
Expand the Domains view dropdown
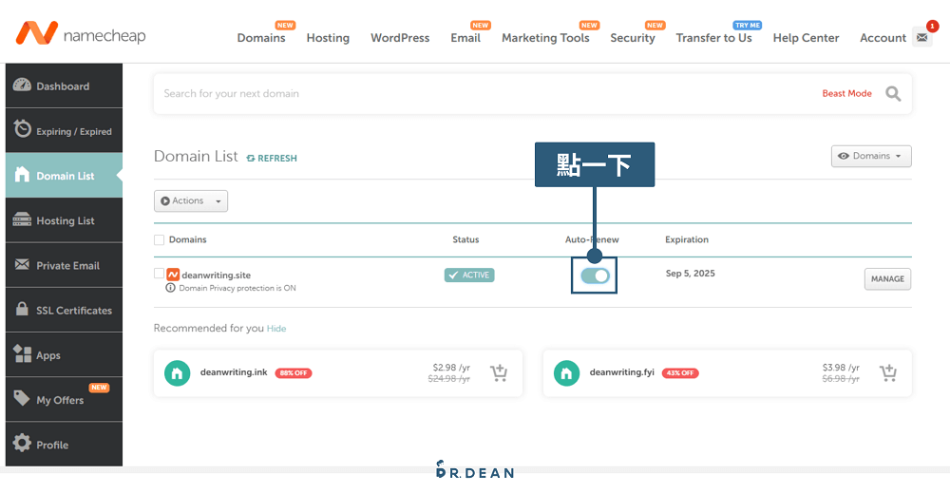870,156
